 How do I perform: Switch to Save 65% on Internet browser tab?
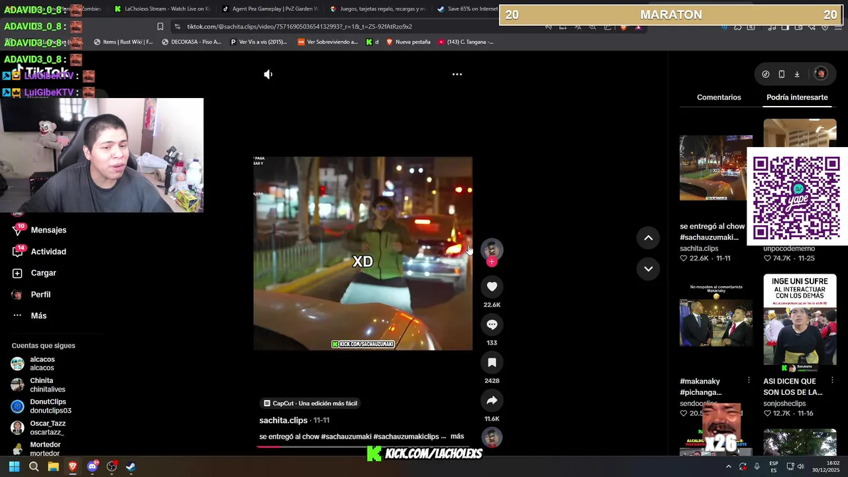pyautogui.click(x=467, y=9)
